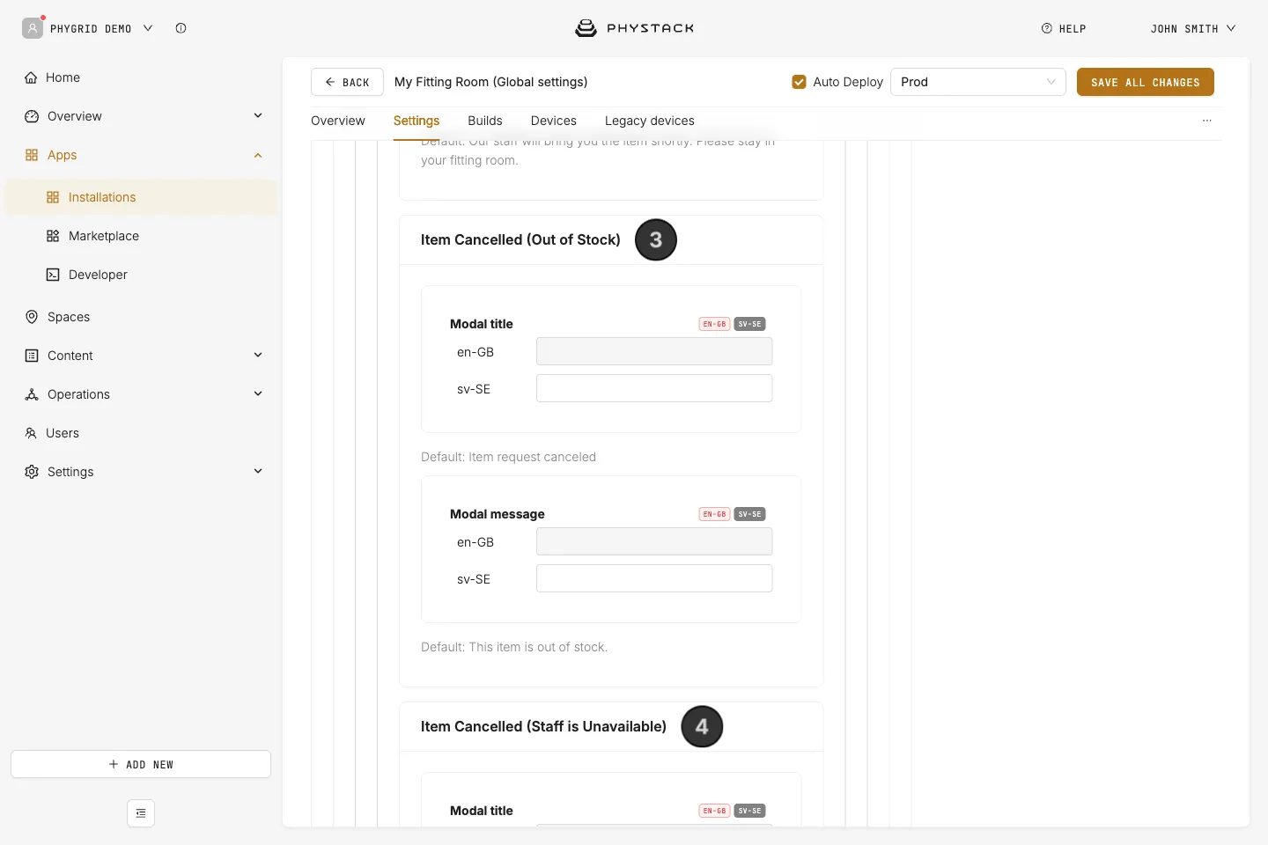Toggle the Auto Deploy checkbox

pyautogui.click(x=800, y=82)
